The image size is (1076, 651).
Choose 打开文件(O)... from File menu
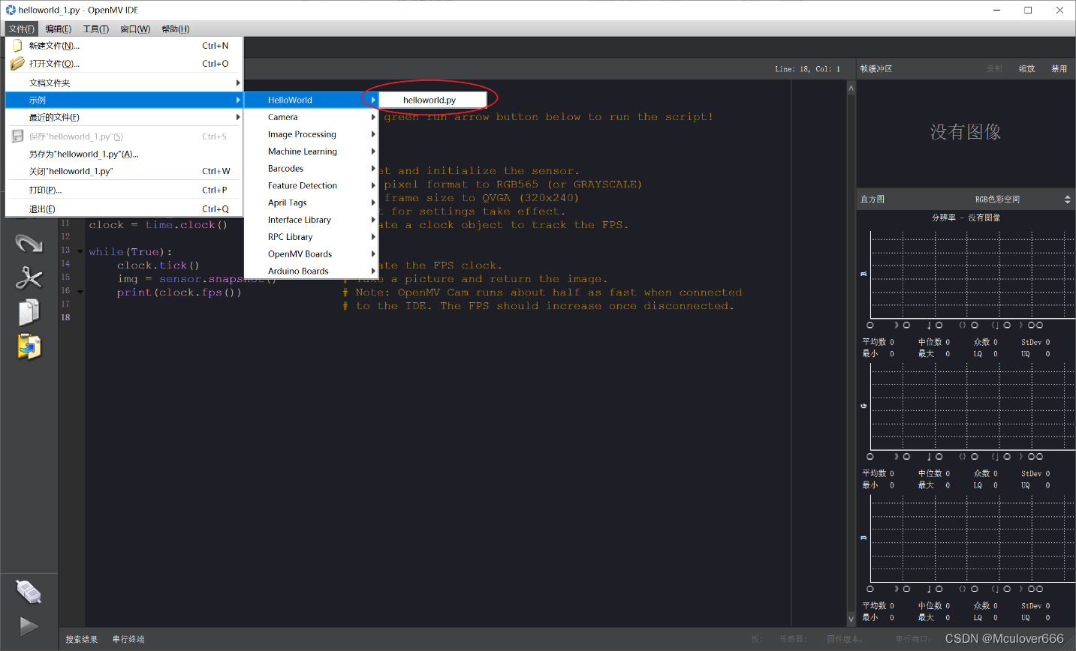point(124,64)
